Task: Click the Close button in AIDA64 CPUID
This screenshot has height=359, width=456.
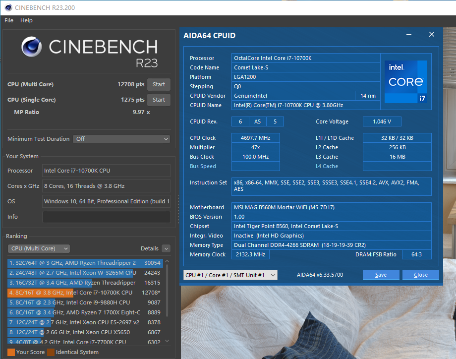Action: [x=420, y=275]
